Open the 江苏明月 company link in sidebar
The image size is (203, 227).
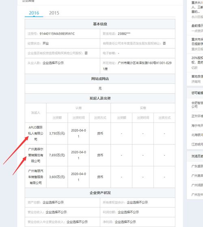pyautogui.click(x=197, y=144)
